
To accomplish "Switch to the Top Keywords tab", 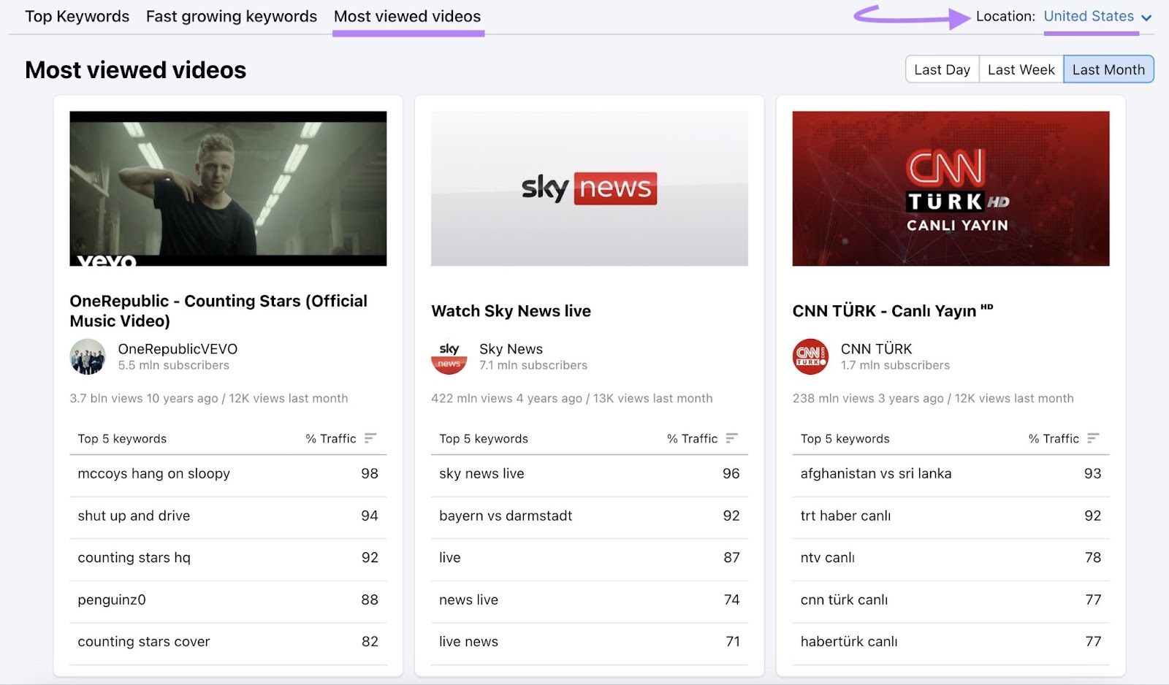I will pos(77,16).
